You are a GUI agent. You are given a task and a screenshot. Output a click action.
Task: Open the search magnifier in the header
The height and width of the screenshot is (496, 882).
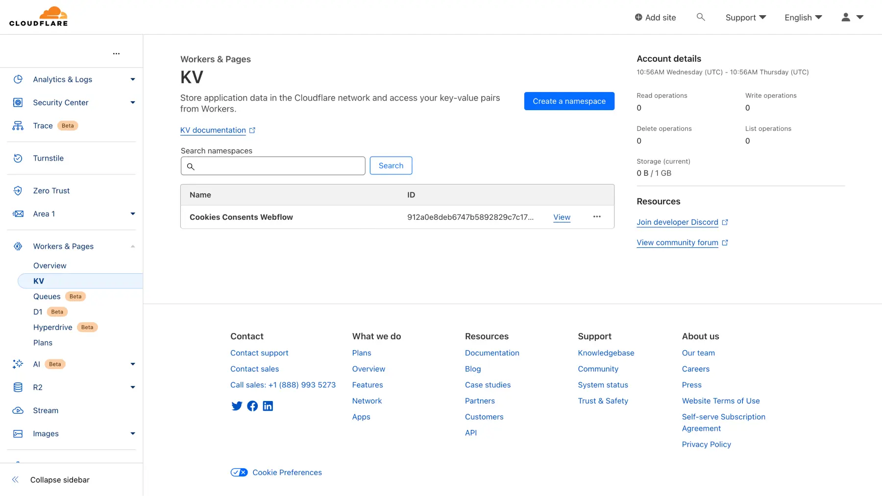701,17
